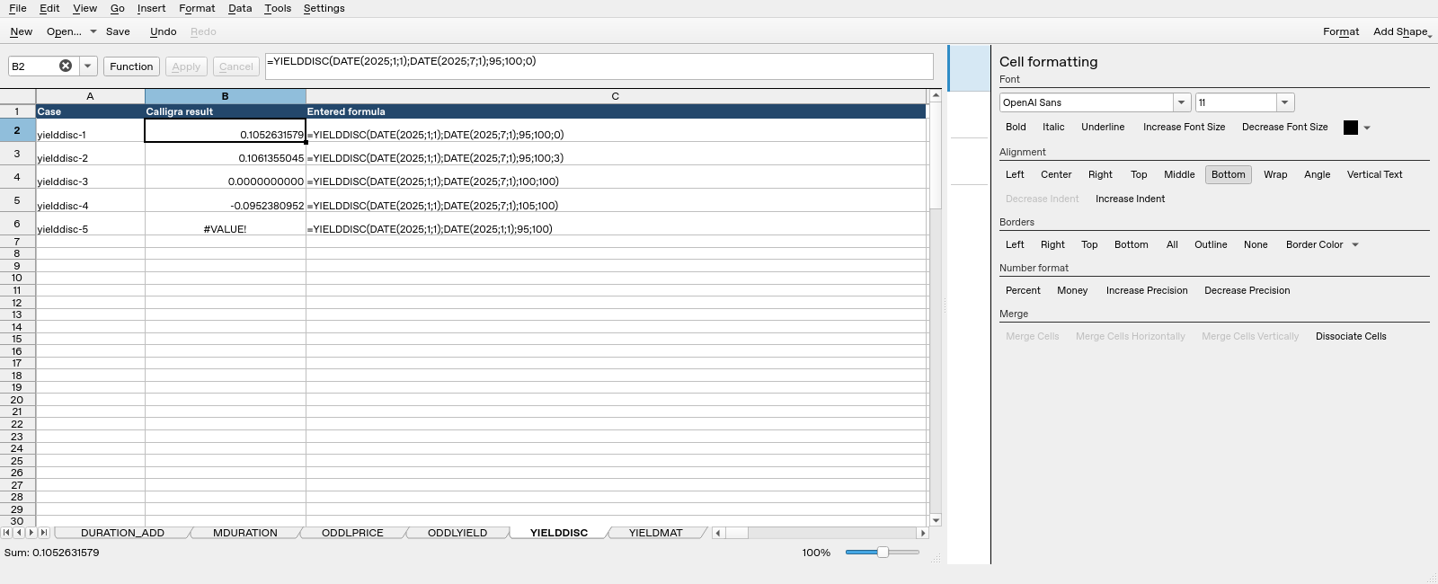The image size is (1438, 584).
Task: Click Save in the toolbar
Action: coord(118,31)
